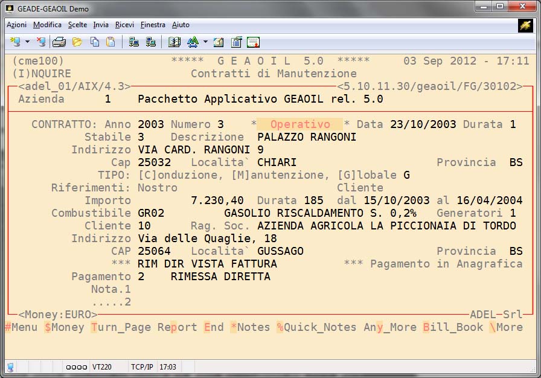The image size is (541, 378).
Task: Click the open book icon in toolbar
Action: [174, 42]
